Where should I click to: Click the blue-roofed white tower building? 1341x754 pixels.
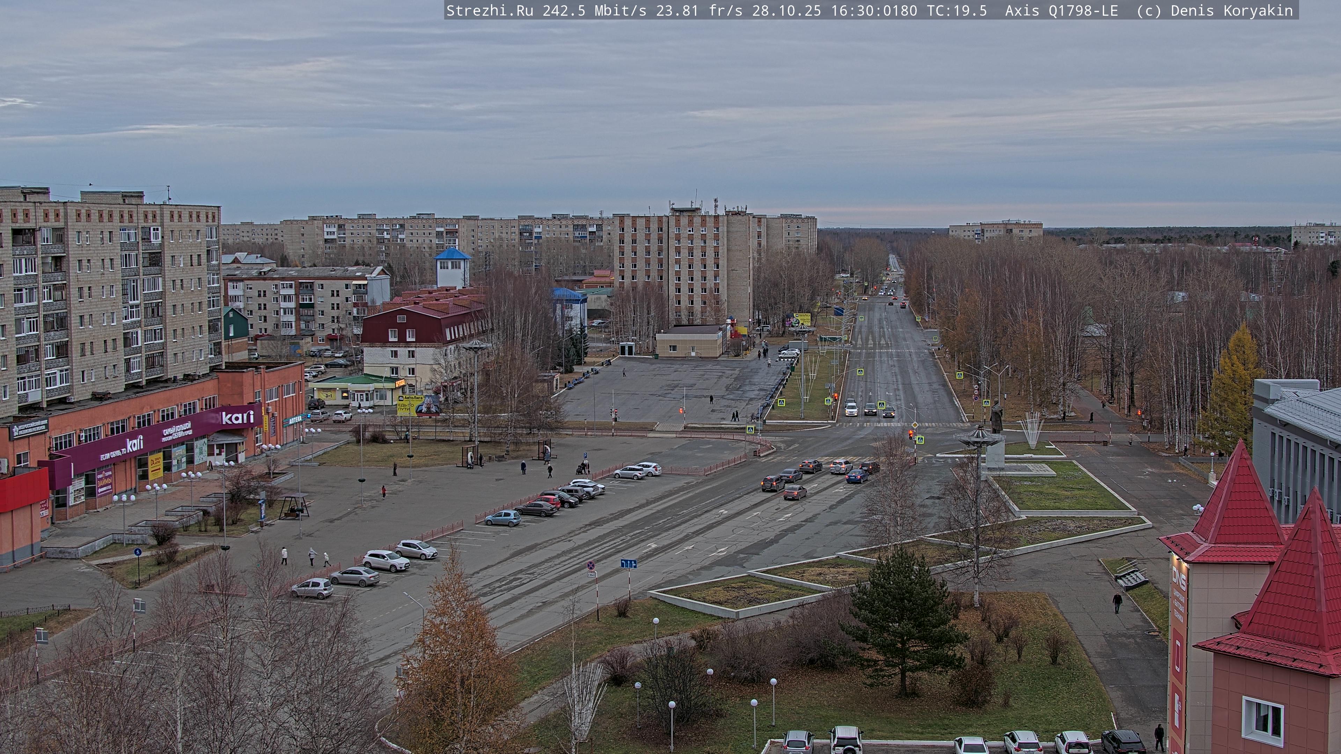(452, 268)
